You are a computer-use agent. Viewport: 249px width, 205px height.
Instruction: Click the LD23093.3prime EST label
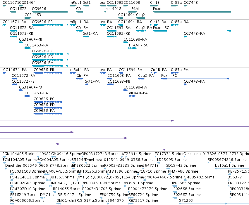coord(172,159)
